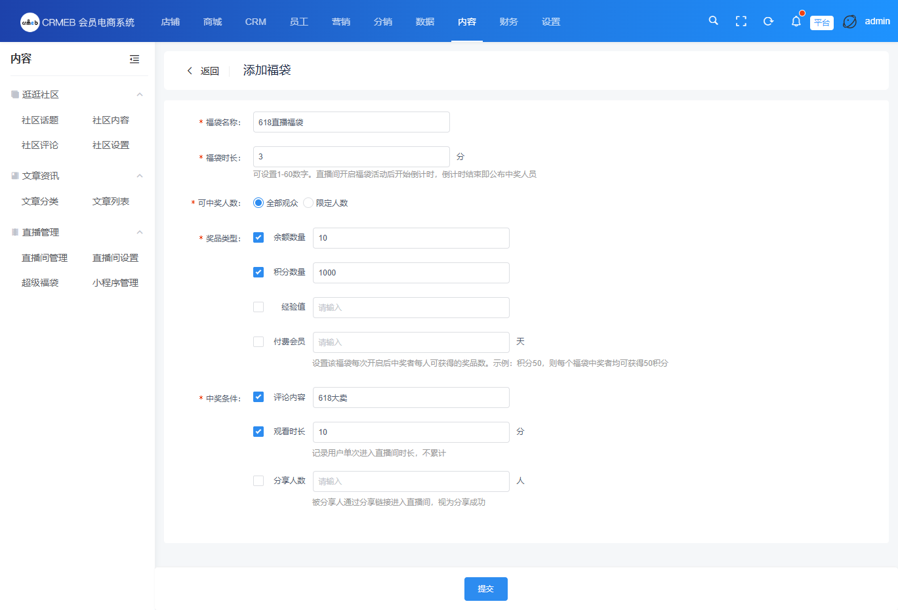
Task: Select the 全部观众 radio option
Action: (x=258, y=203)
